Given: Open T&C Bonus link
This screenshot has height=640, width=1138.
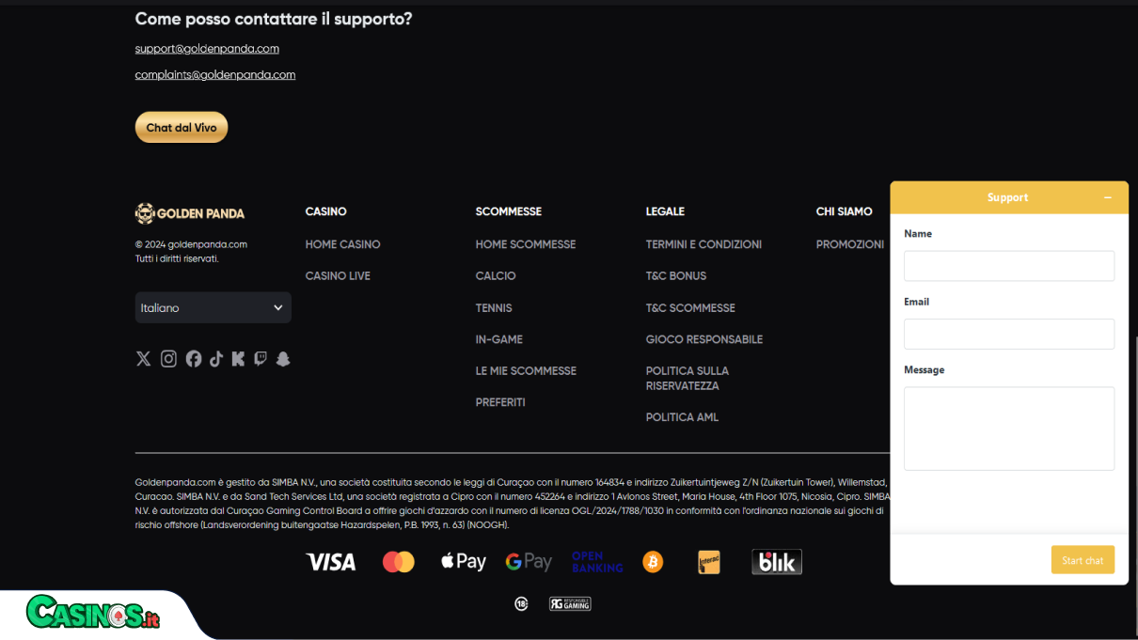Looking at the screenshot, I should pyautogui.click(x=676, y=276).
